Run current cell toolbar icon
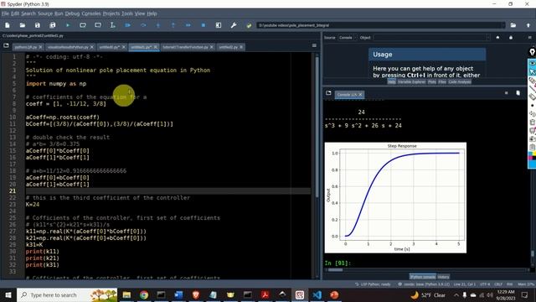This screenshot has height=302, width=536. coord(83,25)
